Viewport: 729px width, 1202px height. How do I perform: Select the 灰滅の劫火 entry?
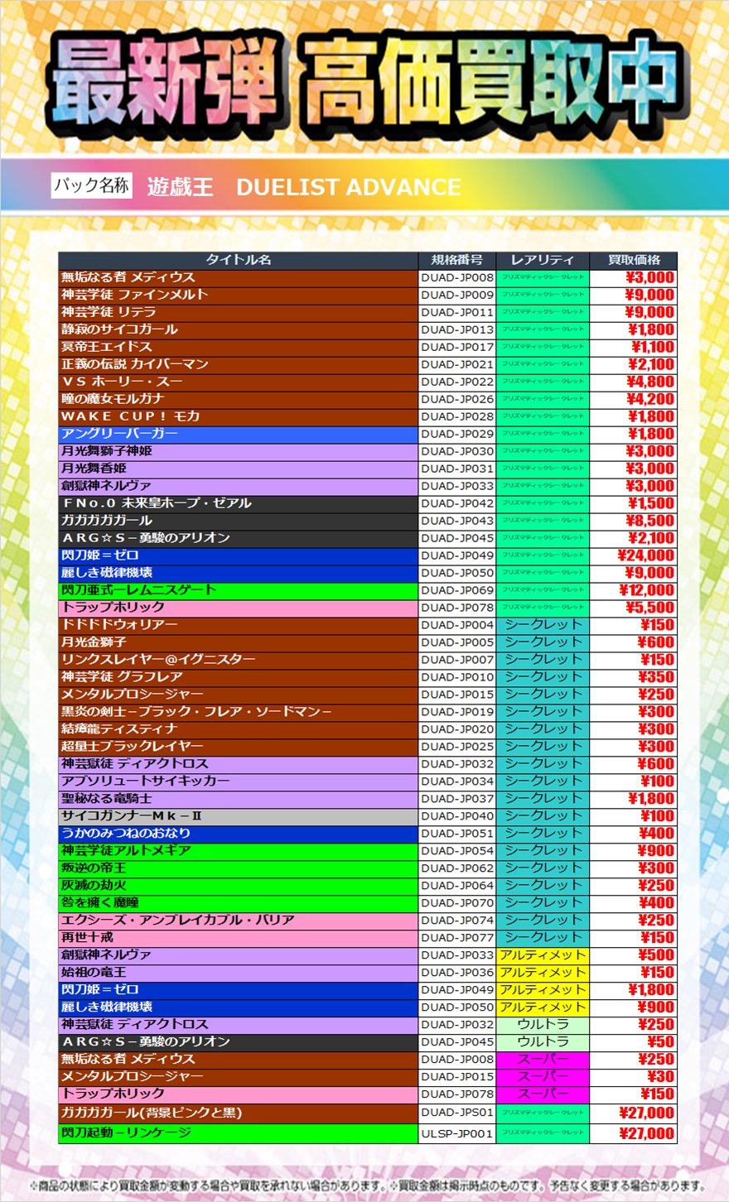pos(94,886)
